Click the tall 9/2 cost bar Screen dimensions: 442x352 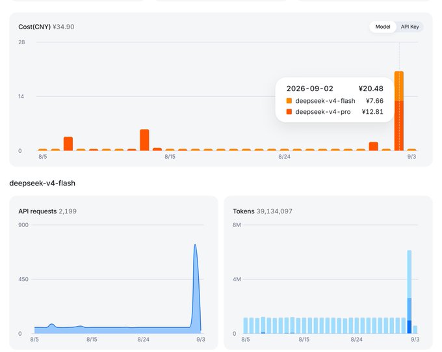coord(399,111)
